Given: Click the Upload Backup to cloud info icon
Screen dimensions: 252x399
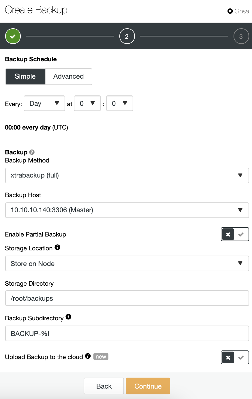Looking at the screenshot, I should click(88, 356).
